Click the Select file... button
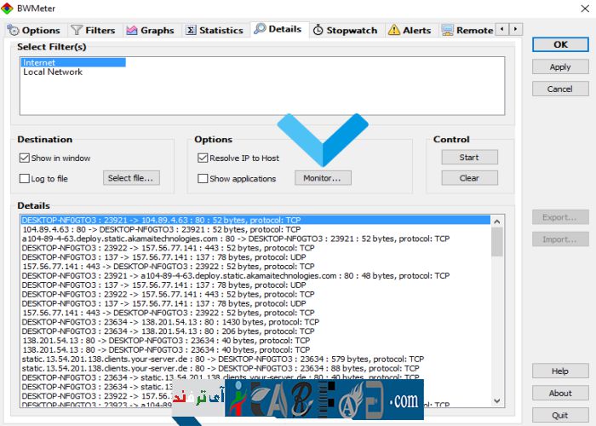 tap(131, 178)
